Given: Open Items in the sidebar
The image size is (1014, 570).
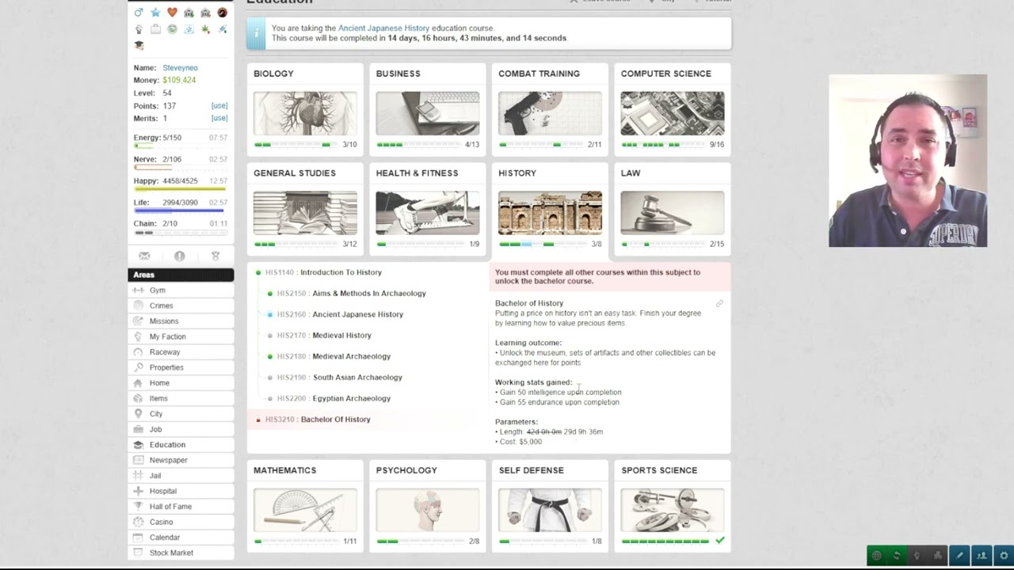Looking at the screenshot, I should (x=181, y=398).
